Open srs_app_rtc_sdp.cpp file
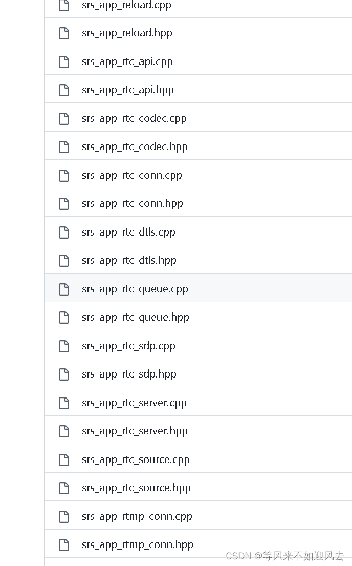The width and height of the screenshot is (352, 566). pos(129,346)
